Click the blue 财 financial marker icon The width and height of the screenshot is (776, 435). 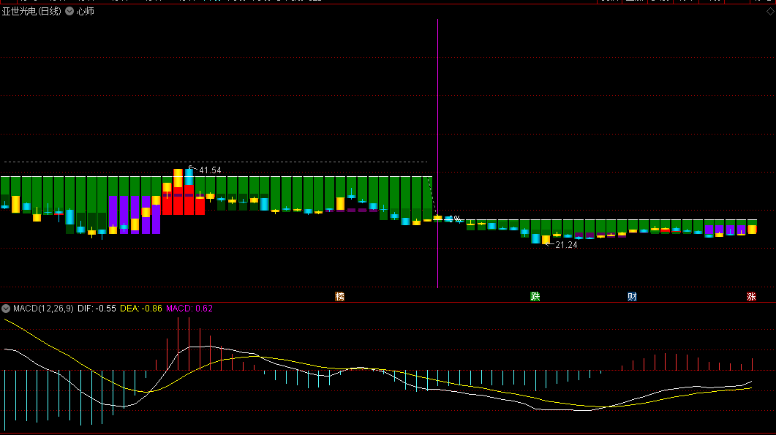tap(632, 296)
